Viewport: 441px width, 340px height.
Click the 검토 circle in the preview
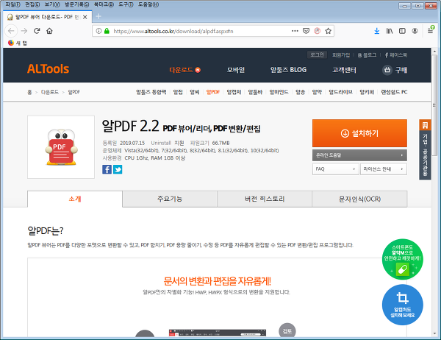tap(287, 331)
